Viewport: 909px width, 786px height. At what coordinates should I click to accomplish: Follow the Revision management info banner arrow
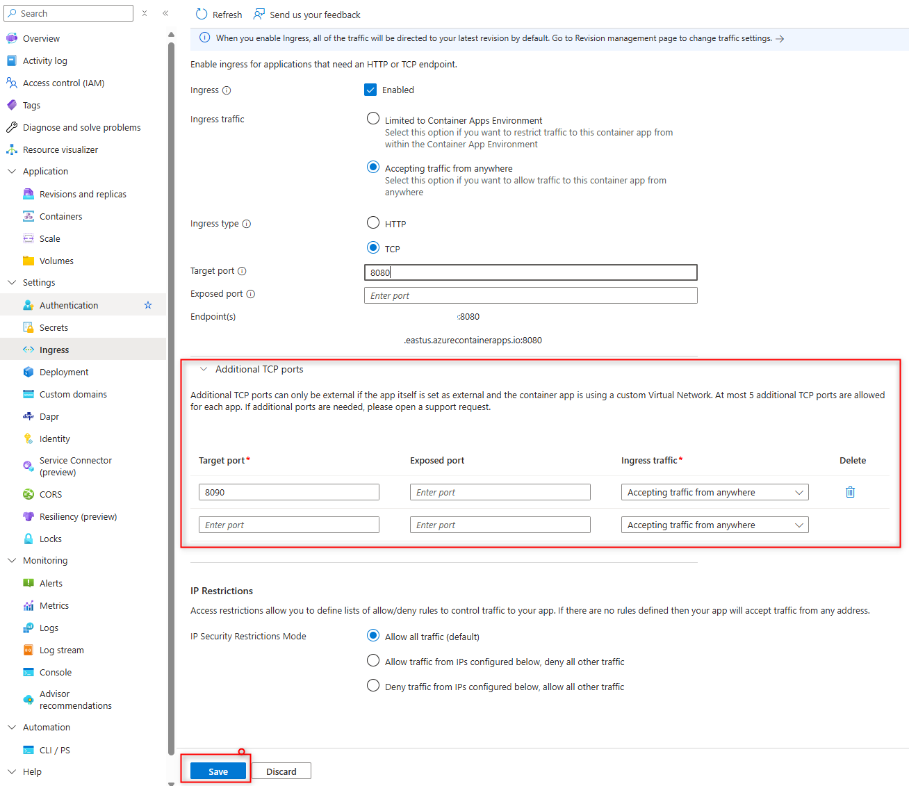coord(780,39)
